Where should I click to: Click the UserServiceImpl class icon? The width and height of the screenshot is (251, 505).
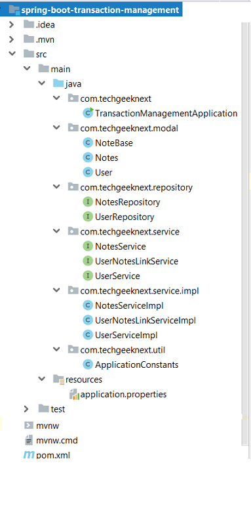click(88, 335)
